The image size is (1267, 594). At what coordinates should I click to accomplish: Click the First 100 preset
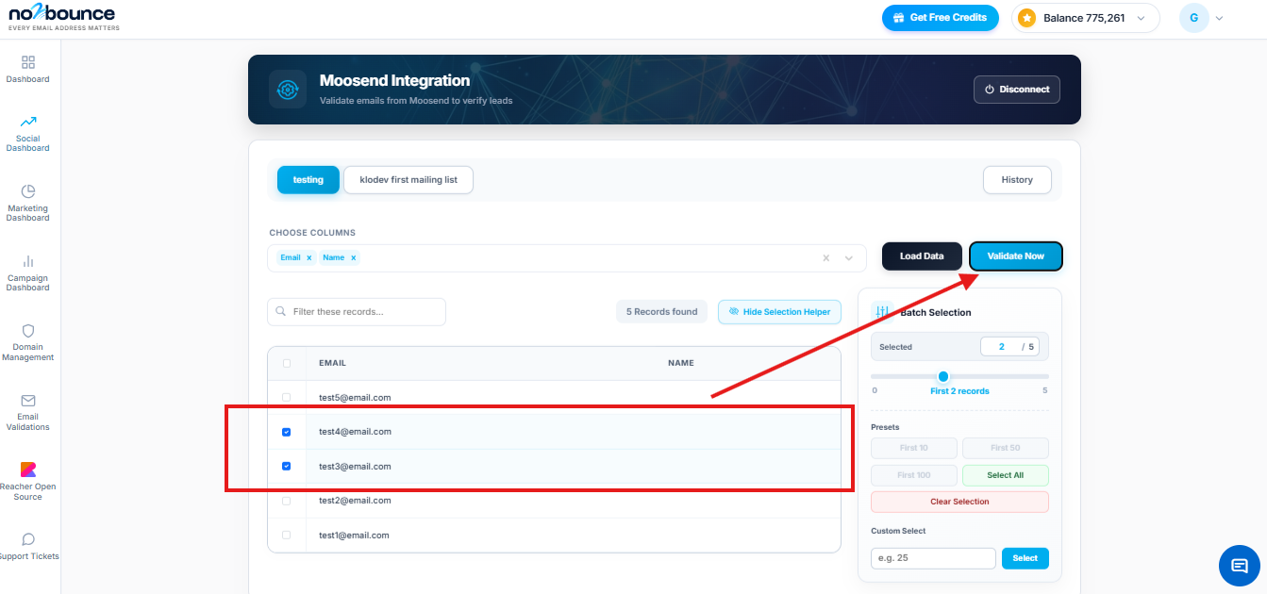click(913, 475)
